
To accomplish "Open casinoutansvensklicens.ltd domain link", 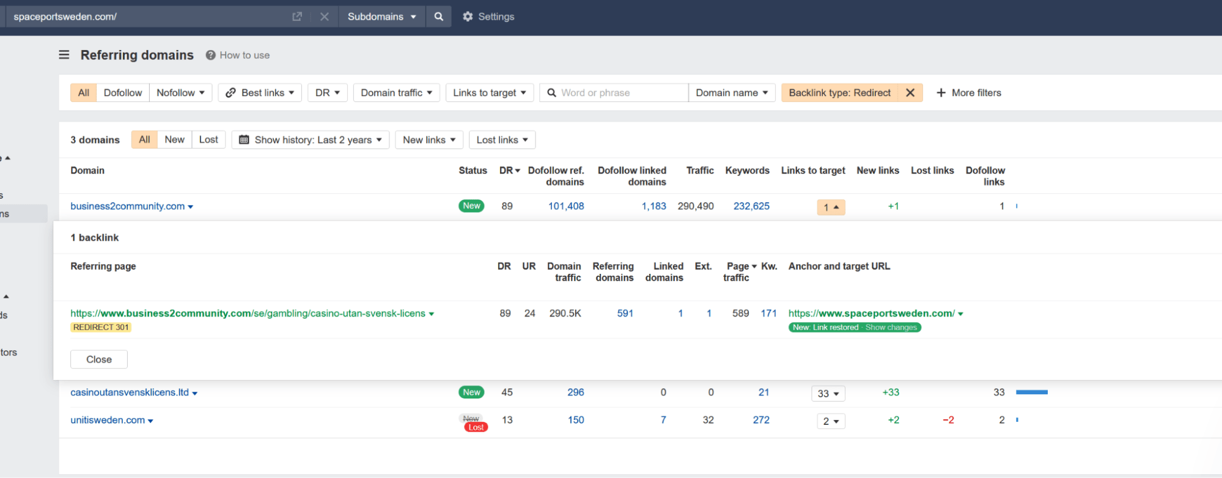I will click(130, 392).
